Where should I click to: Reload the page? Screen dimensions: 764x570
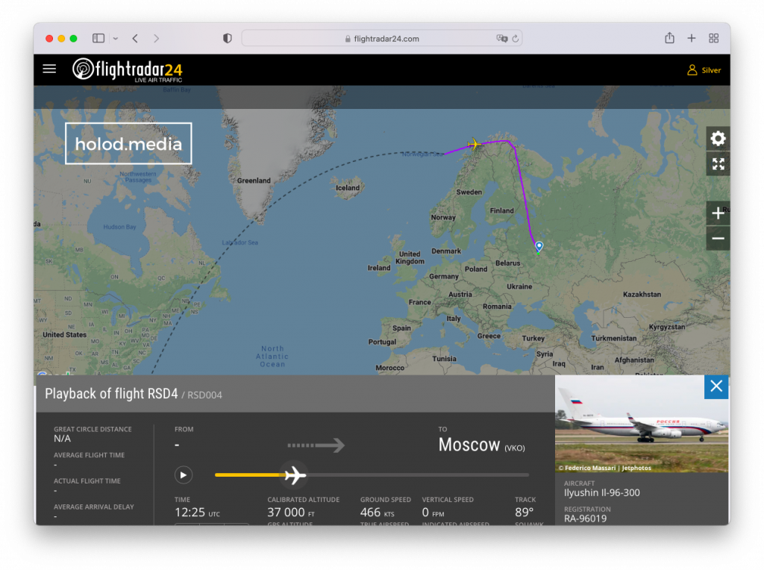click(x=515, y=39)
